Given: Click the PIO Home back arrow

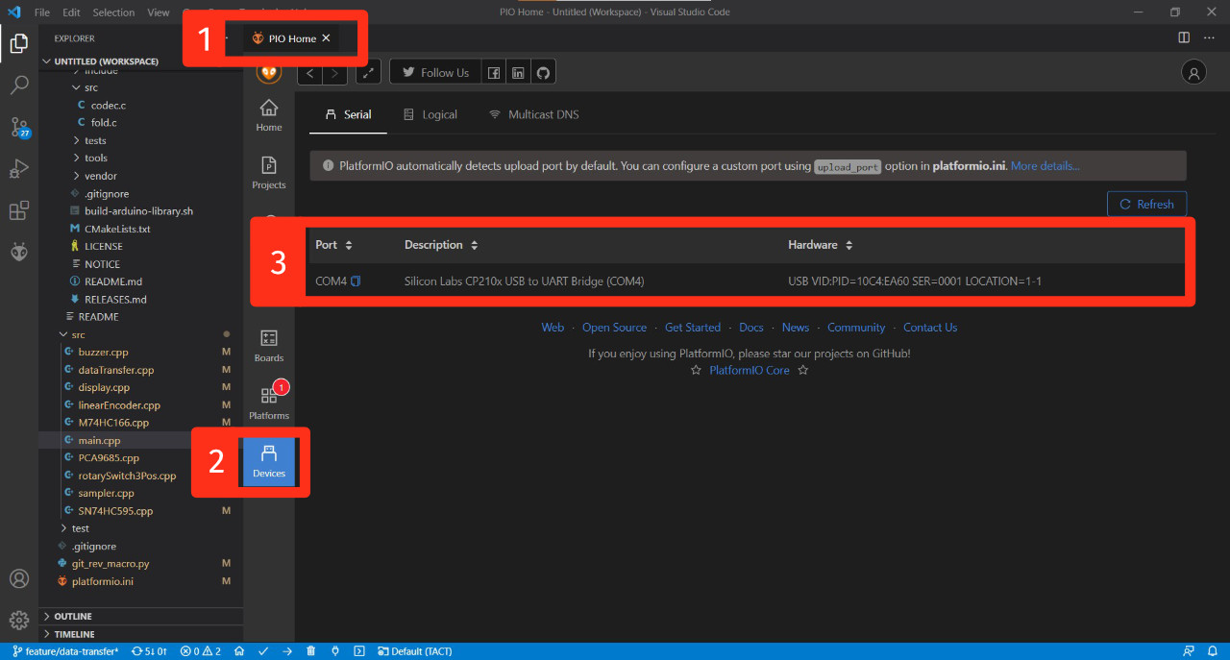Looking at the screenshot, I should tap(310, 73).
